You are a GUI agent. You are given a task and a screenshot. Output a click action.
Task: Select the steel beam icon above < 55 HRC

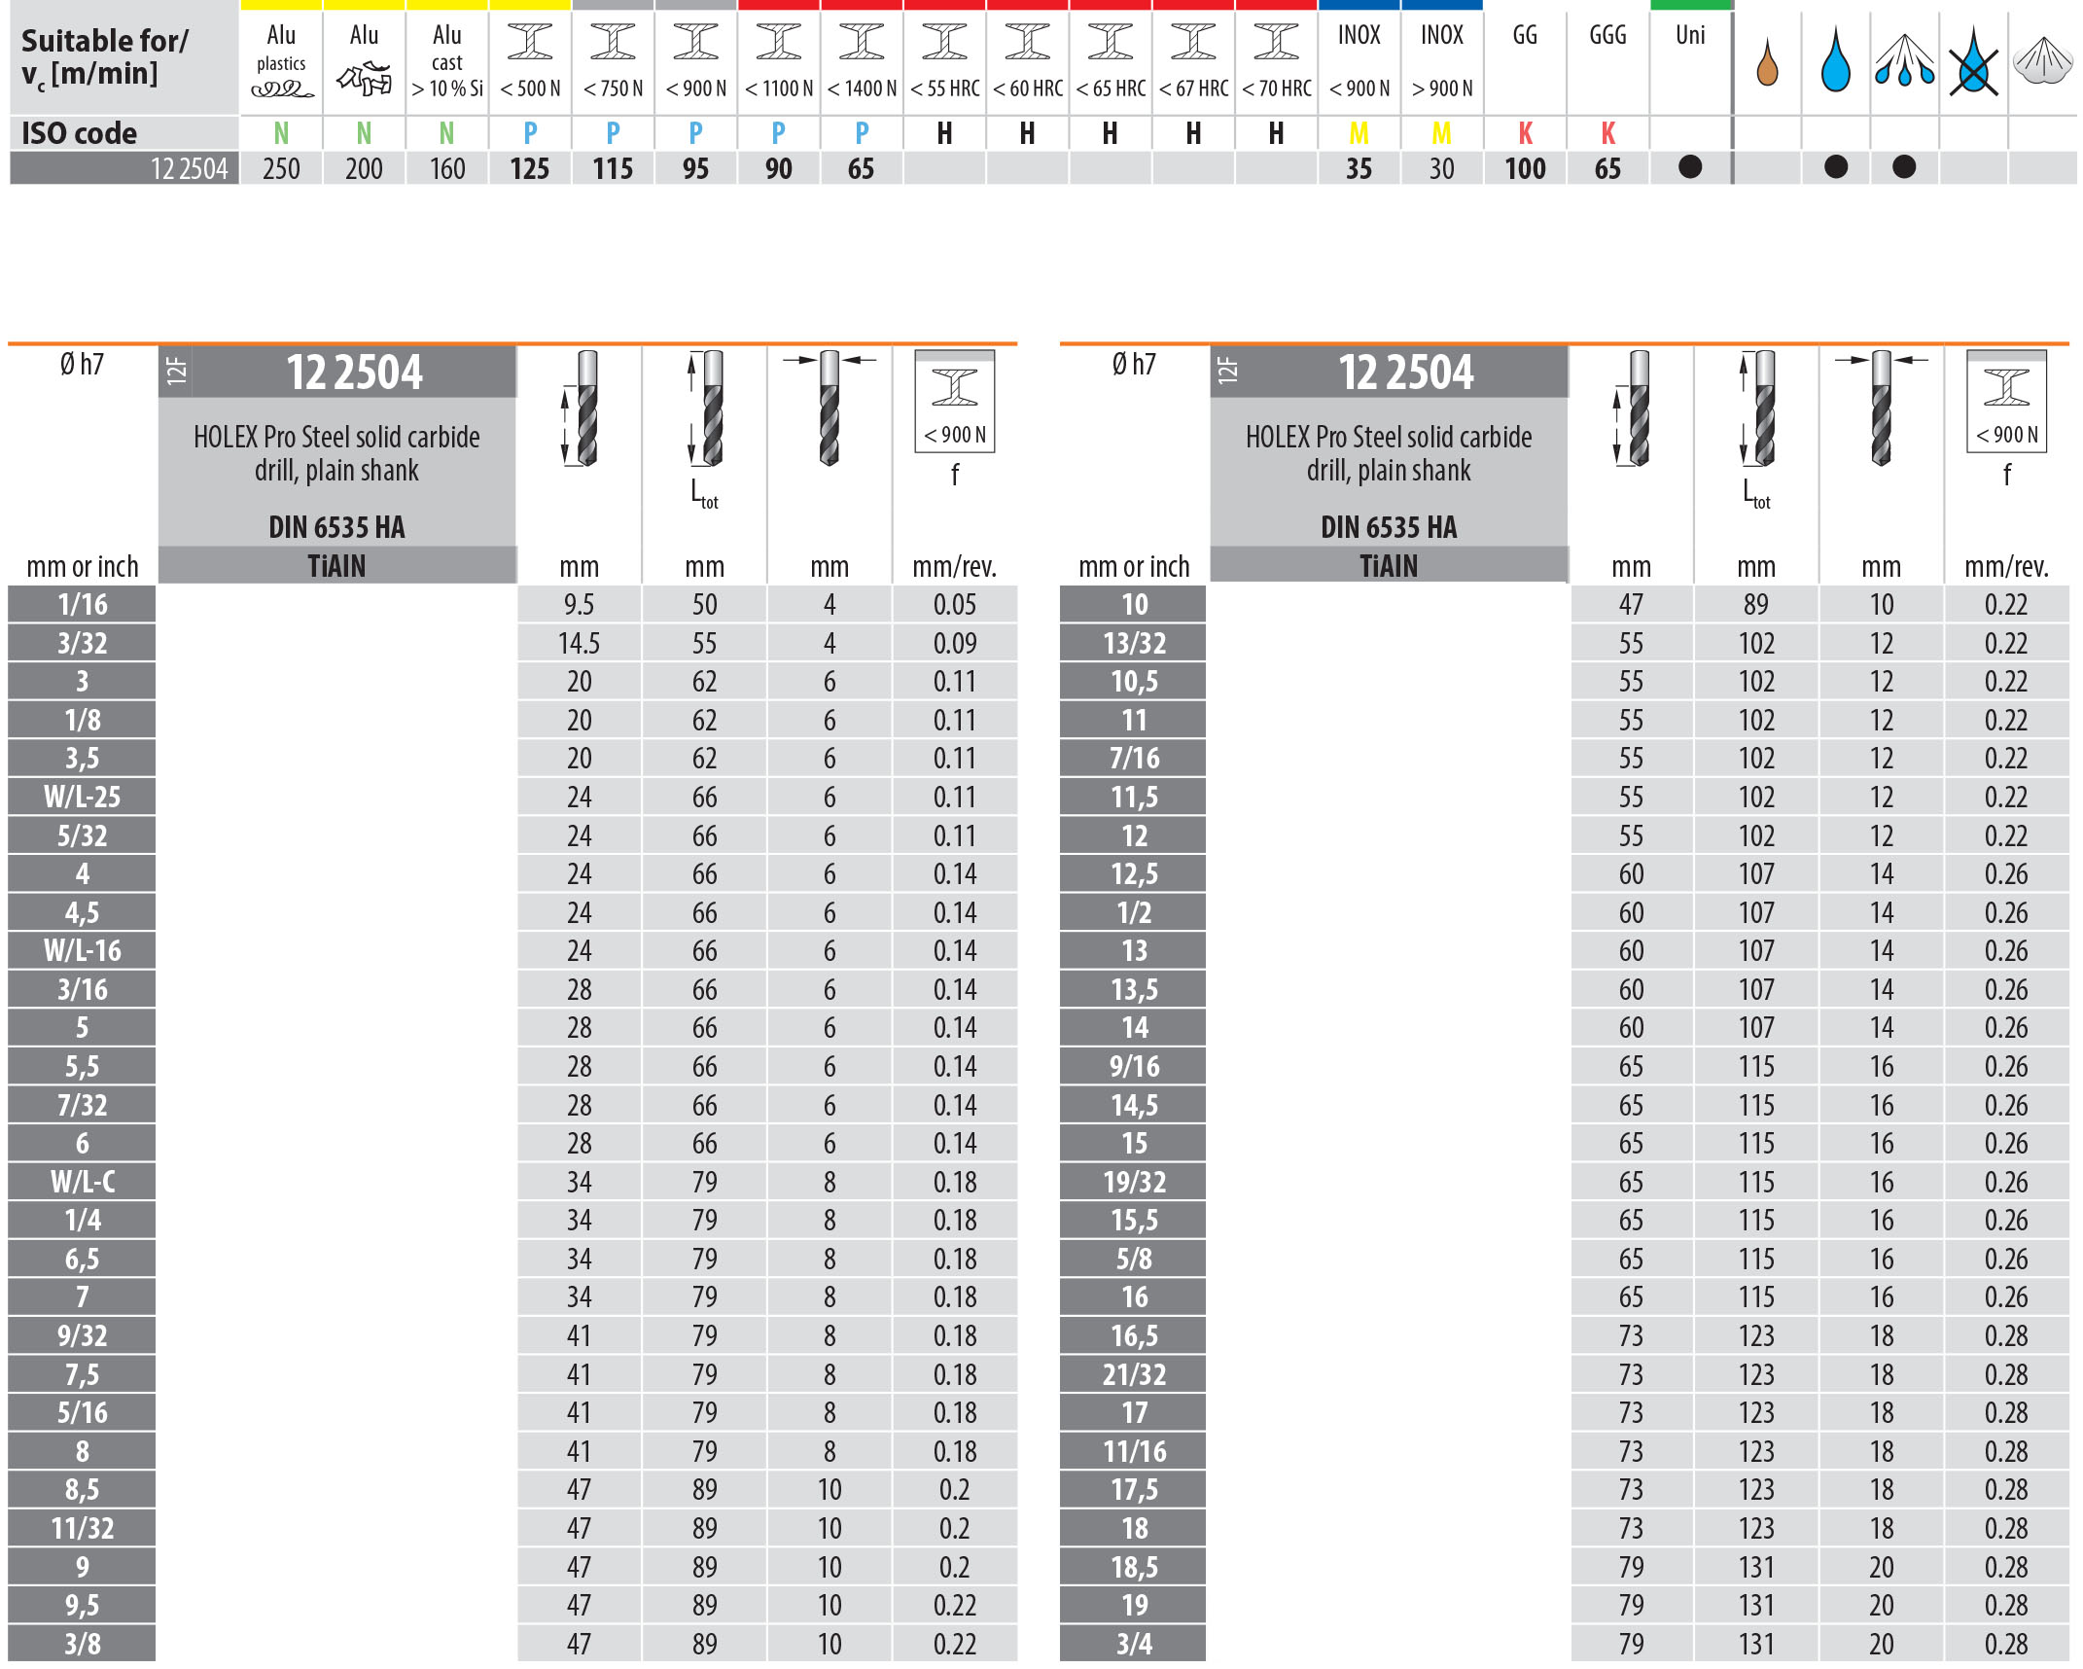tap(944, 41)
